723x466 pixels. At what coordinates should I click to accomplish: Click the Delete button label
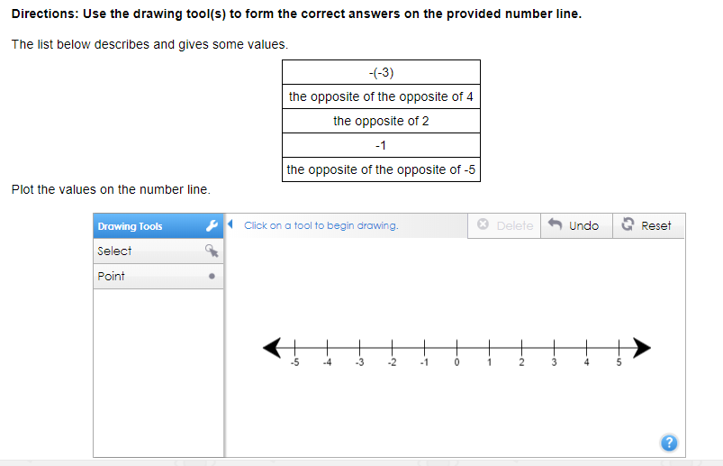coord(515,225)
